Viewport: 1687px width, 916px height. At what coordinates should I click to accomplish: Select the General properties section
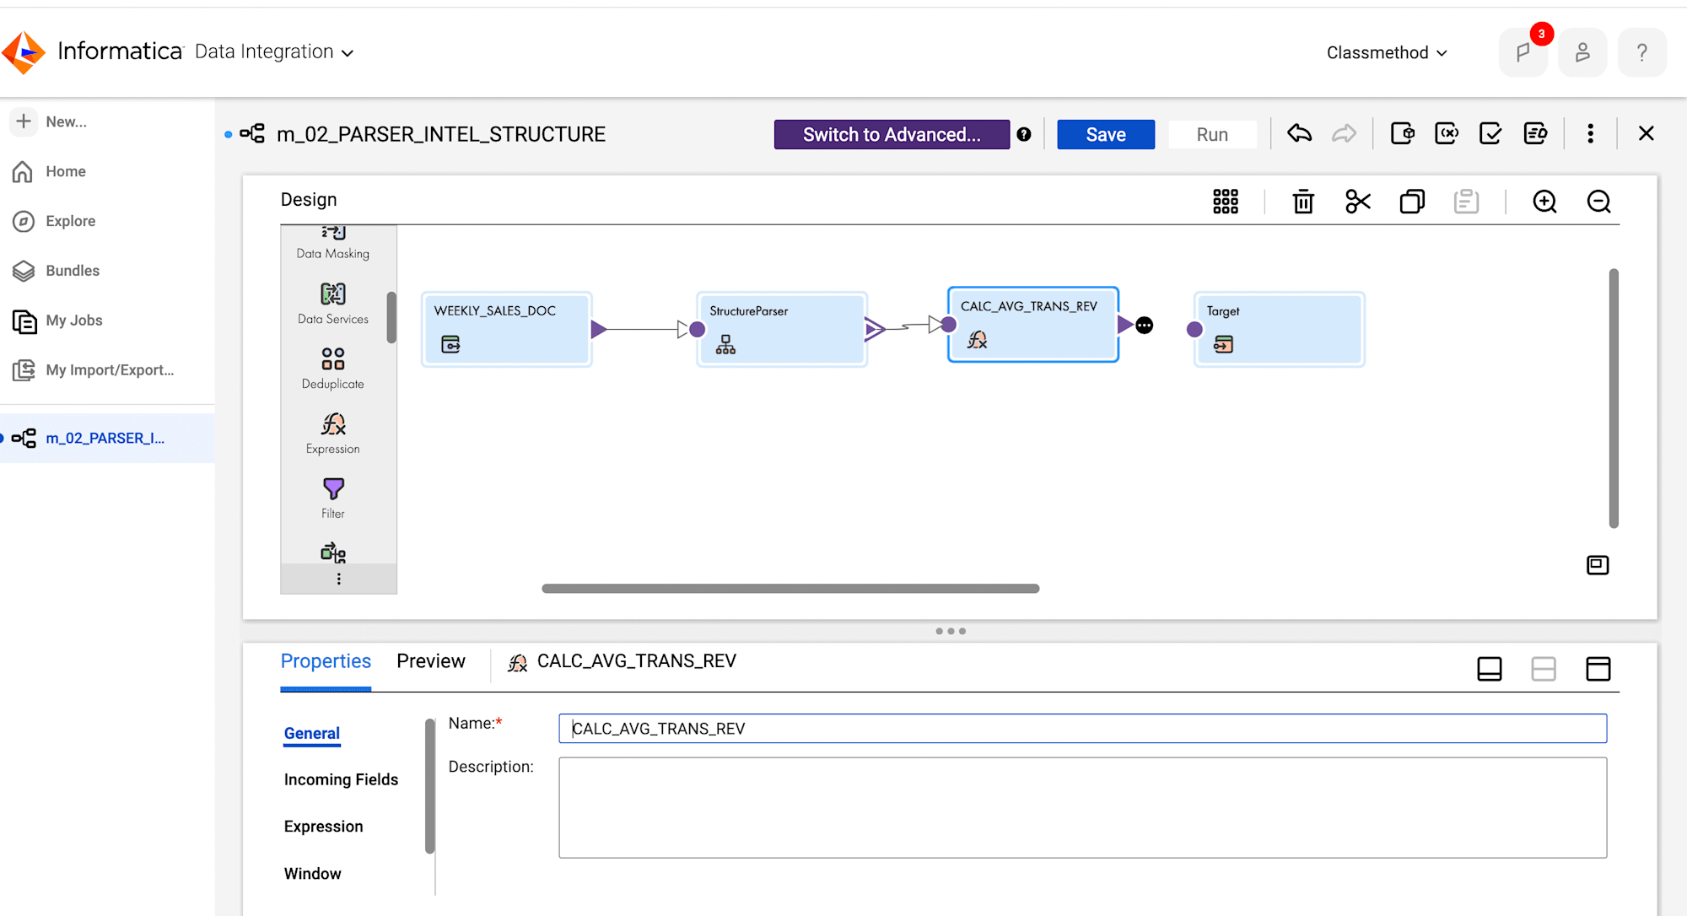[x=312, y=733]
